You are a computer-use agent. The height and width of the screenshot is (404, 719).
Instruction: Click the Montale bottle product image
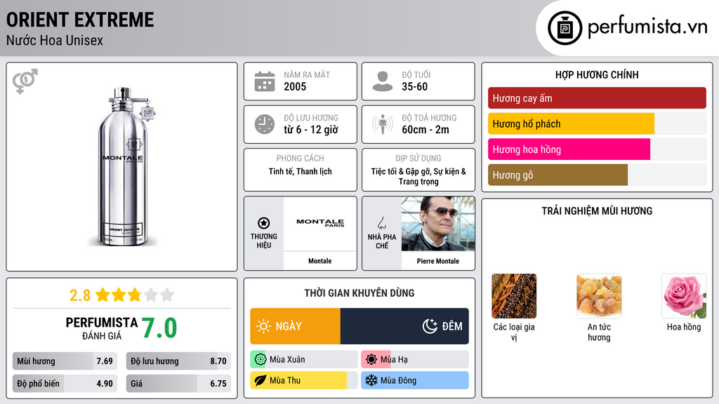(124, 167)
